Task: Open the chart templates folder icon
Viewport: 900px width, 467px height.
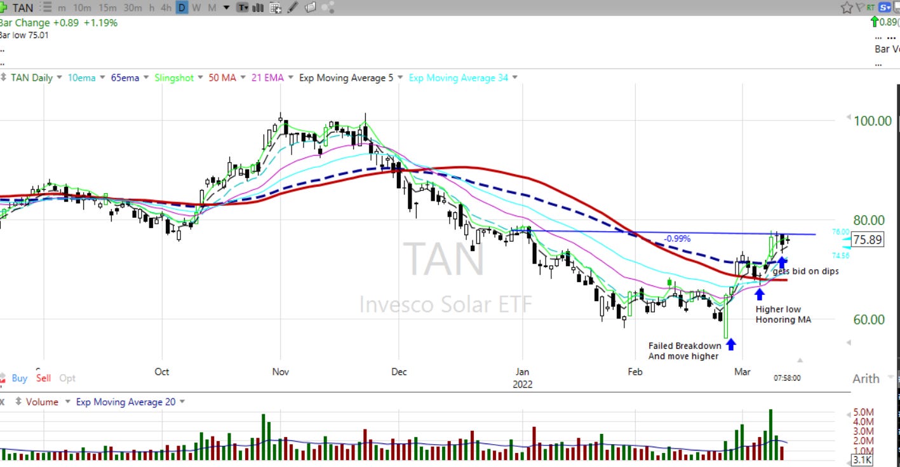Action: [310, 8]
